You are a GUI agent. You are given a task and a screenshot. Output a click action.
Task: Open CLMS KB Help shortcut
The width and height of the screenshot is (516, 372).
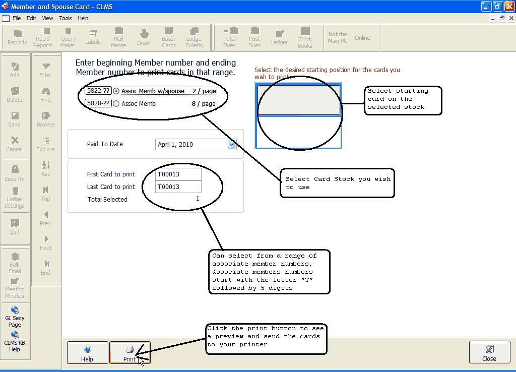pos(15,341)
